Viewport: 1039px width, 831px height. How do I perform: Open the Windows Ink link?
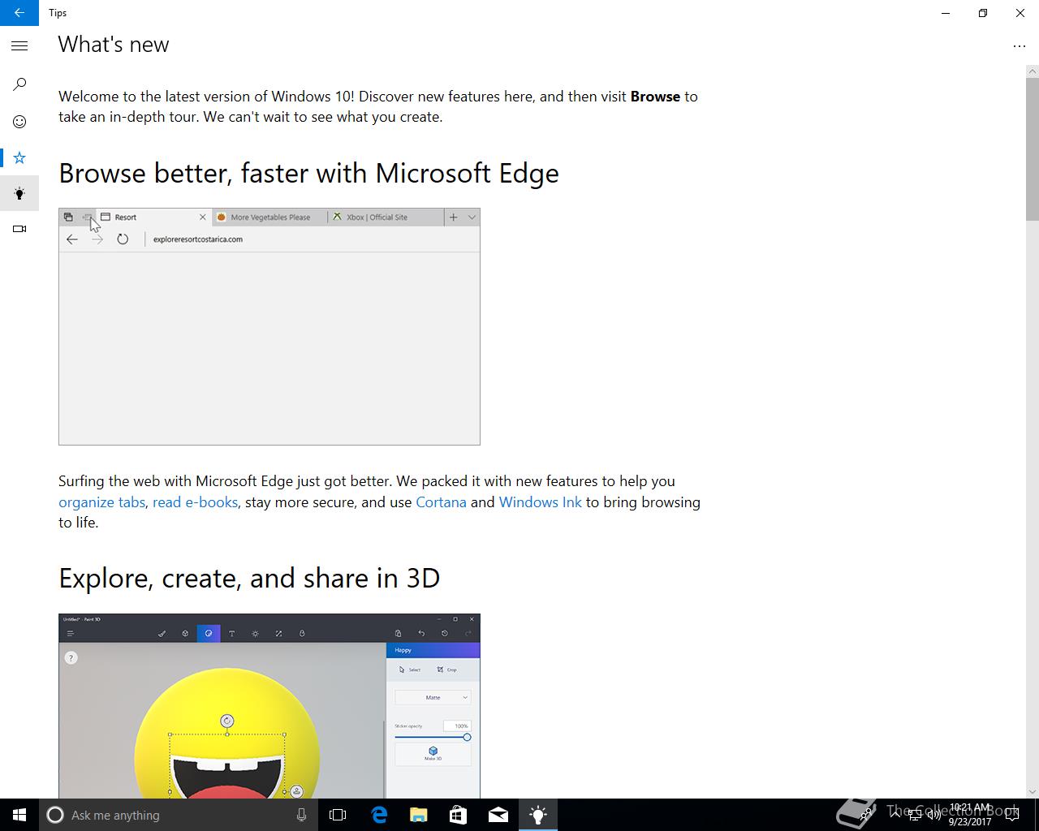pyautogui.click(x=540, y=502)
